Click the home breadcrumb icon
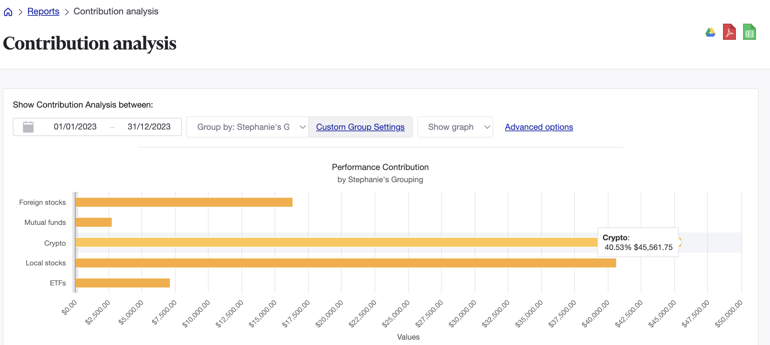Screen dimensions: 770x345 [x=8, y=11]
